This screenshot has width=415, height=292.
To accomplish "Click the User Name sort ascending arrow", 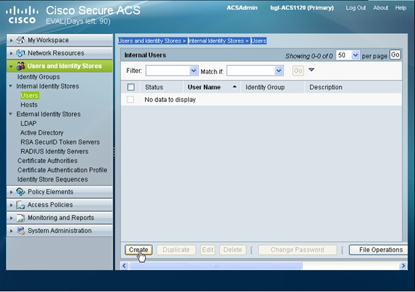I will click(234, 86).
